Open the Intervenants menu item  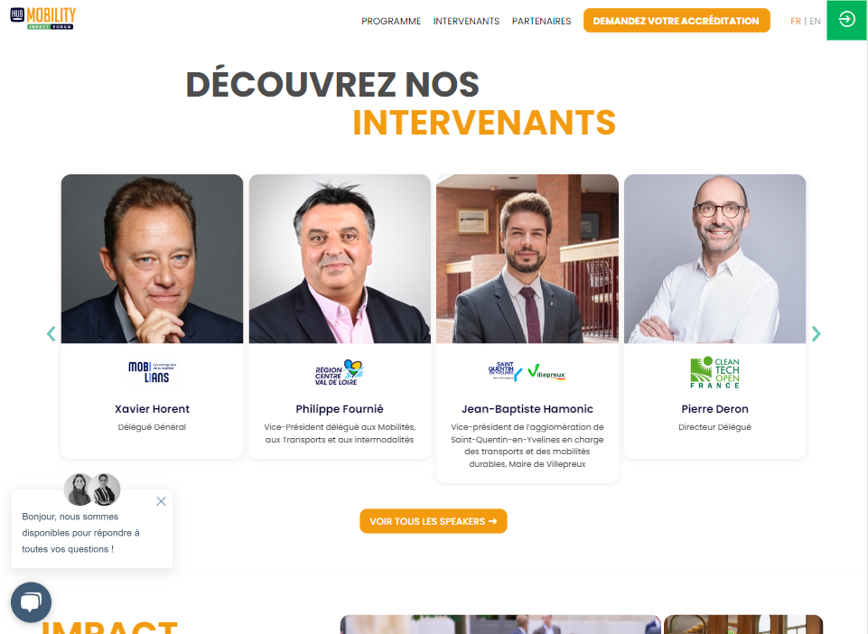[x=466, y=21]
